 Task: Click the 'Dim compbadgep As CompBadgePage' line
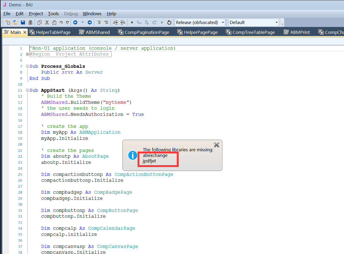(87, 192)
